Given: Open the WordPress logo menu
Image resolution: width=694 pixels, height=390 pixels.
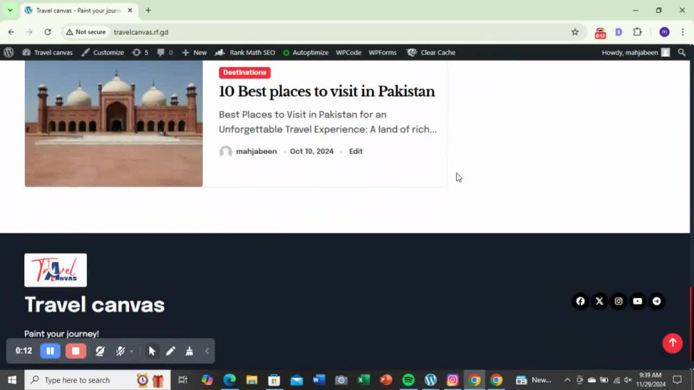Looking at the screenshot, I should click(x=8, y=52).
